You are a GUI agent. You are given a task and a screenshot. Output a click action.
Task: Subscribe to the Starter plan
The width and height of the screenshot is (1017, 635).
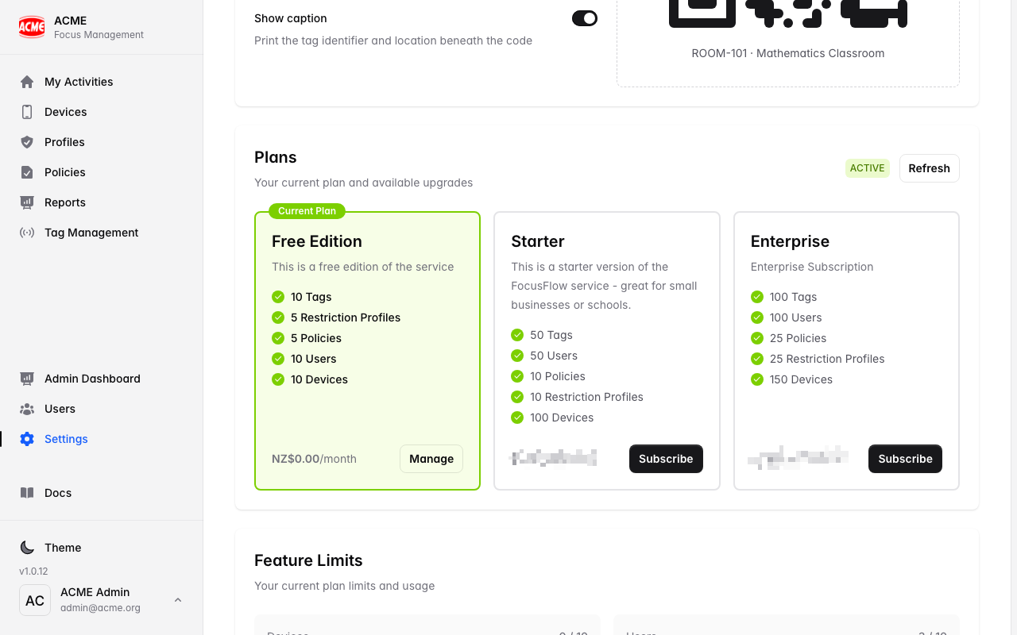click(666, 459)
